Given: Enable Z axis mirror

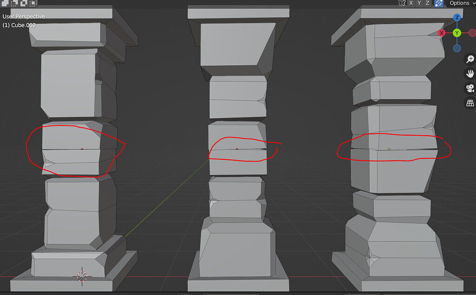Looking at the screenshot, I should 427,3.
